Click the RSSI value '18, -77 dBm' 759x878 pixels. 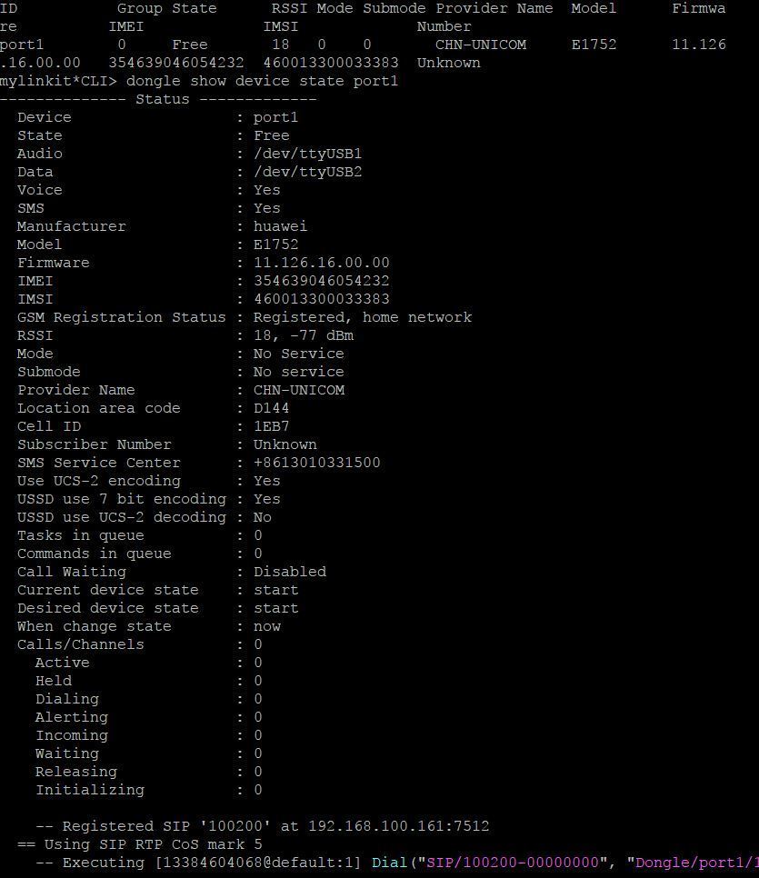point(304,335)
